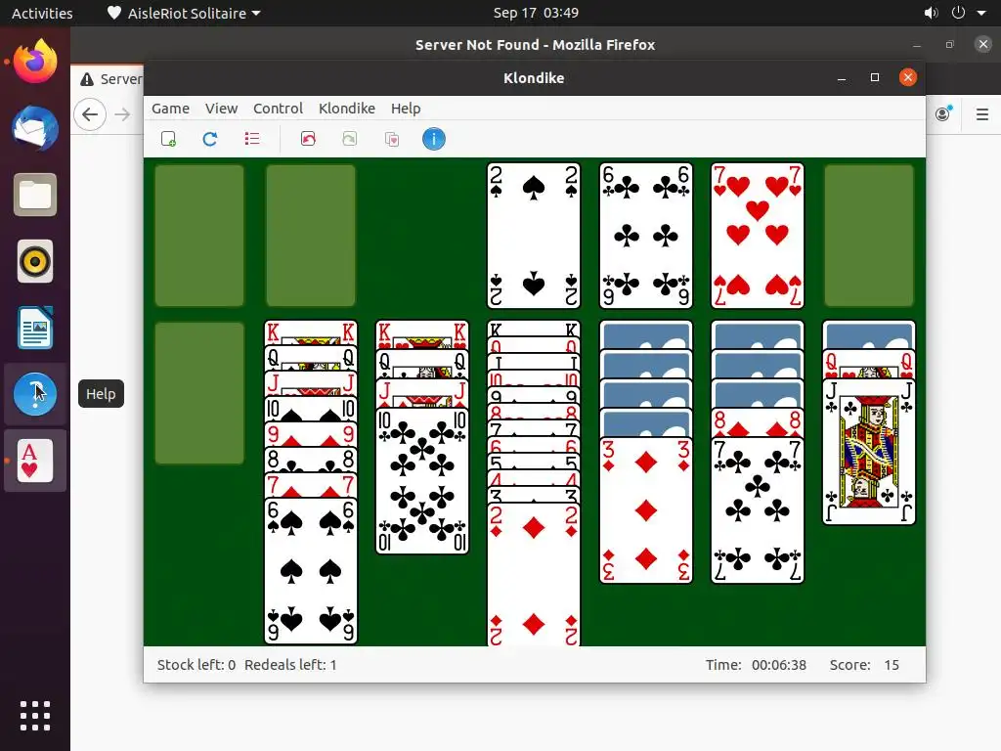This screenshot has width=1001, height=751.
Task: Click the AisleRiot Solitaire dock icon
Action: click(35, 461)
